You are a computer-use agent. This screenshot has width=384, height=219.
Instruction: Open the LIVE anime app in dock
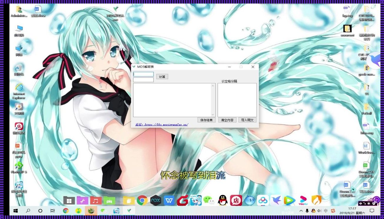coord(196,200)
